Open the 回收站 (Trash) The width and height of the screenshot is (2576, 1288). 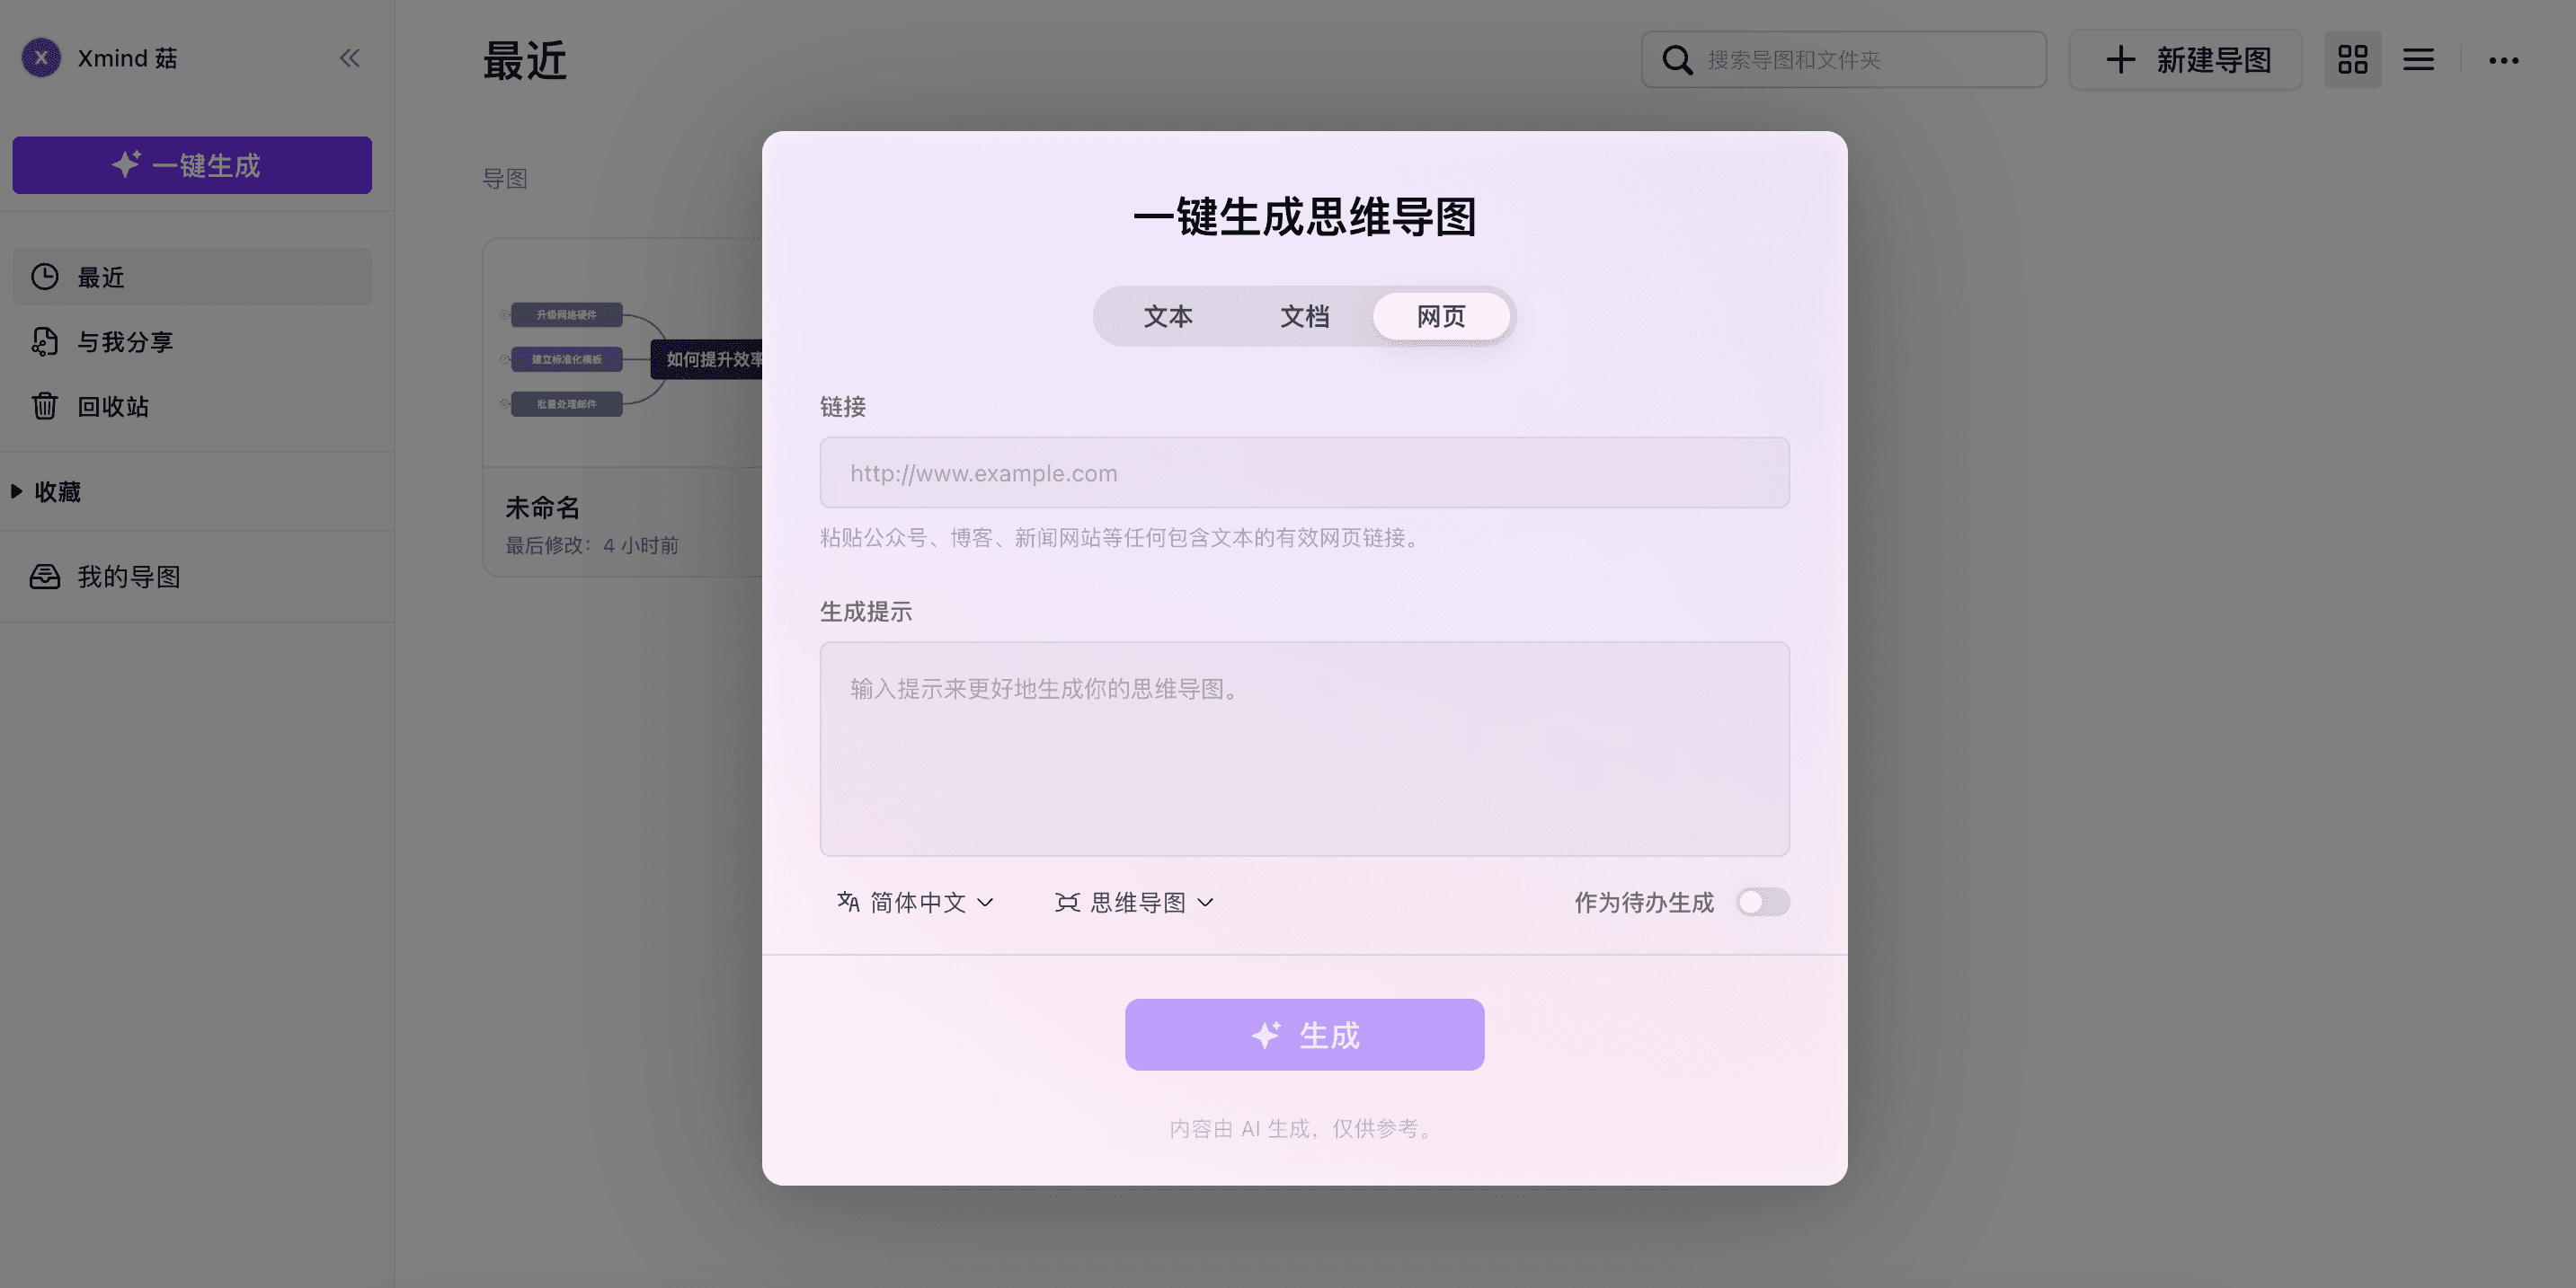click(111, 407)
